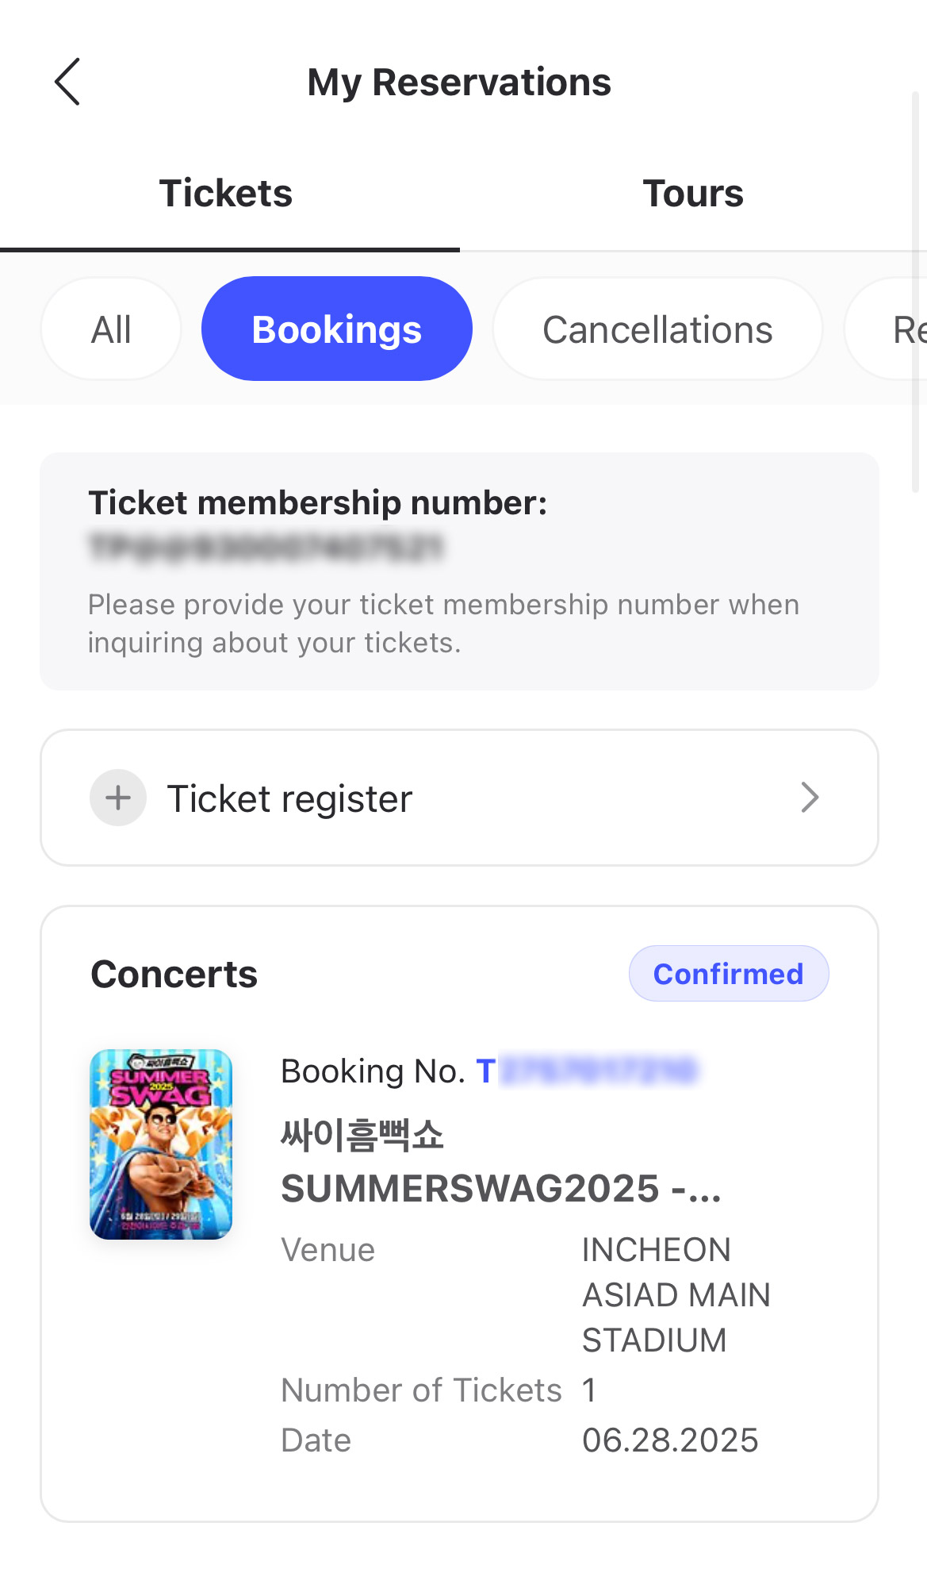Show the Cancellations filter list

(657, 329)
